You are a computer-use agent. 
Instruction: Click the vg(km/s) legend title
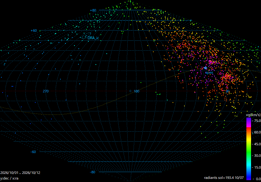253,115
